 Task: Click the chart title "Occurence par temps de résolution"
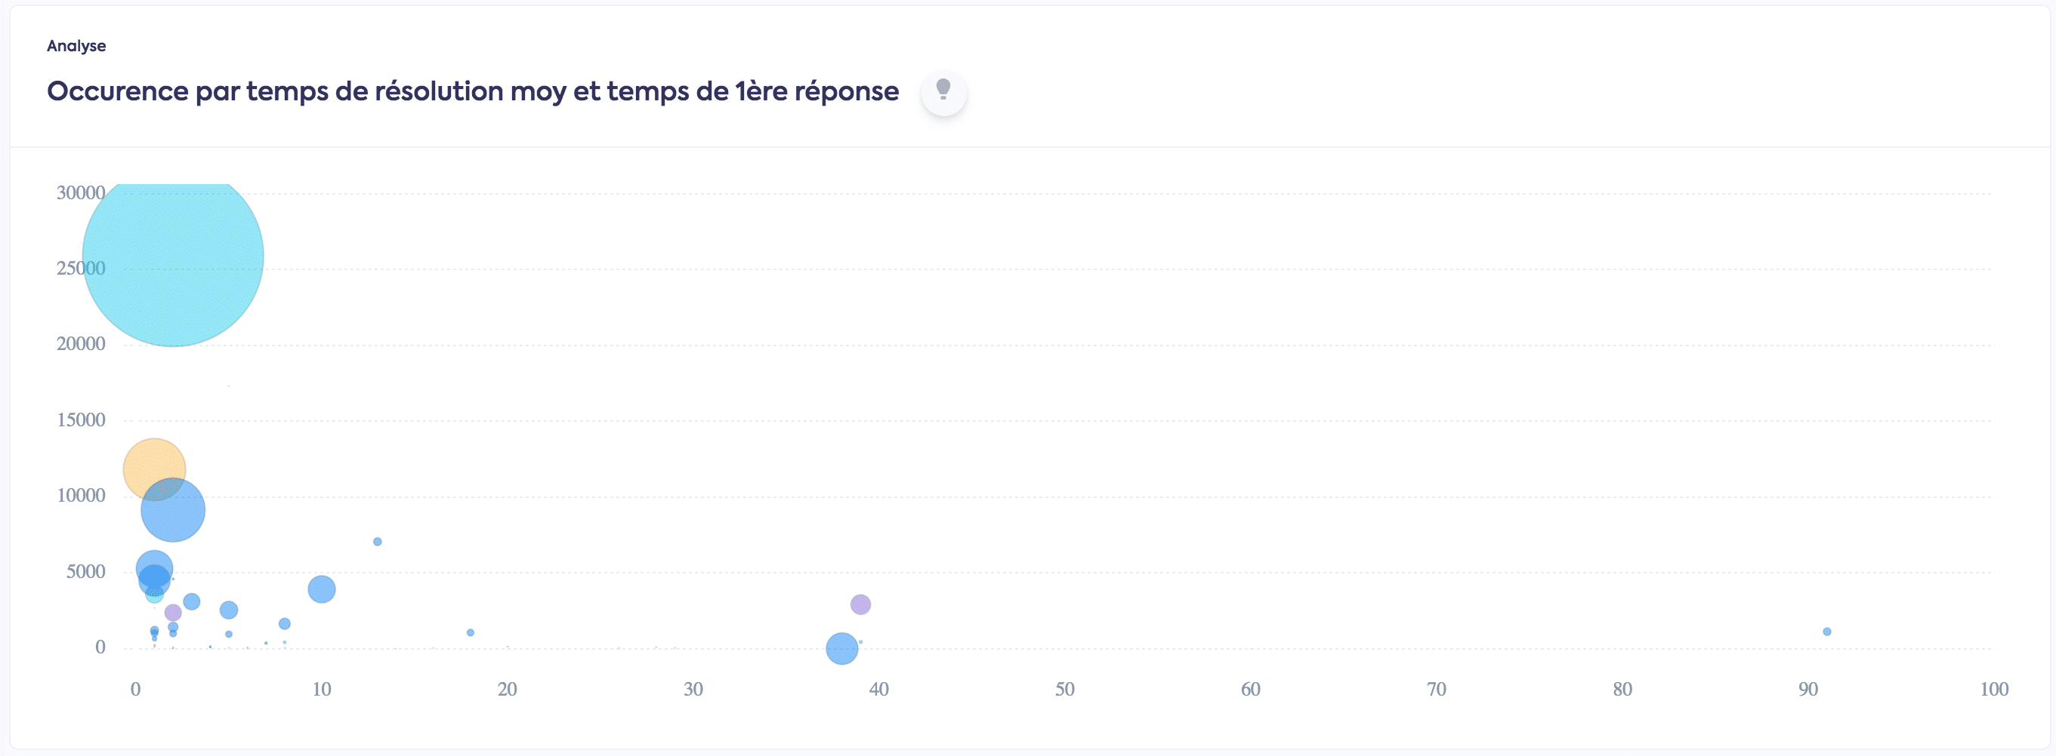(473, 91)
